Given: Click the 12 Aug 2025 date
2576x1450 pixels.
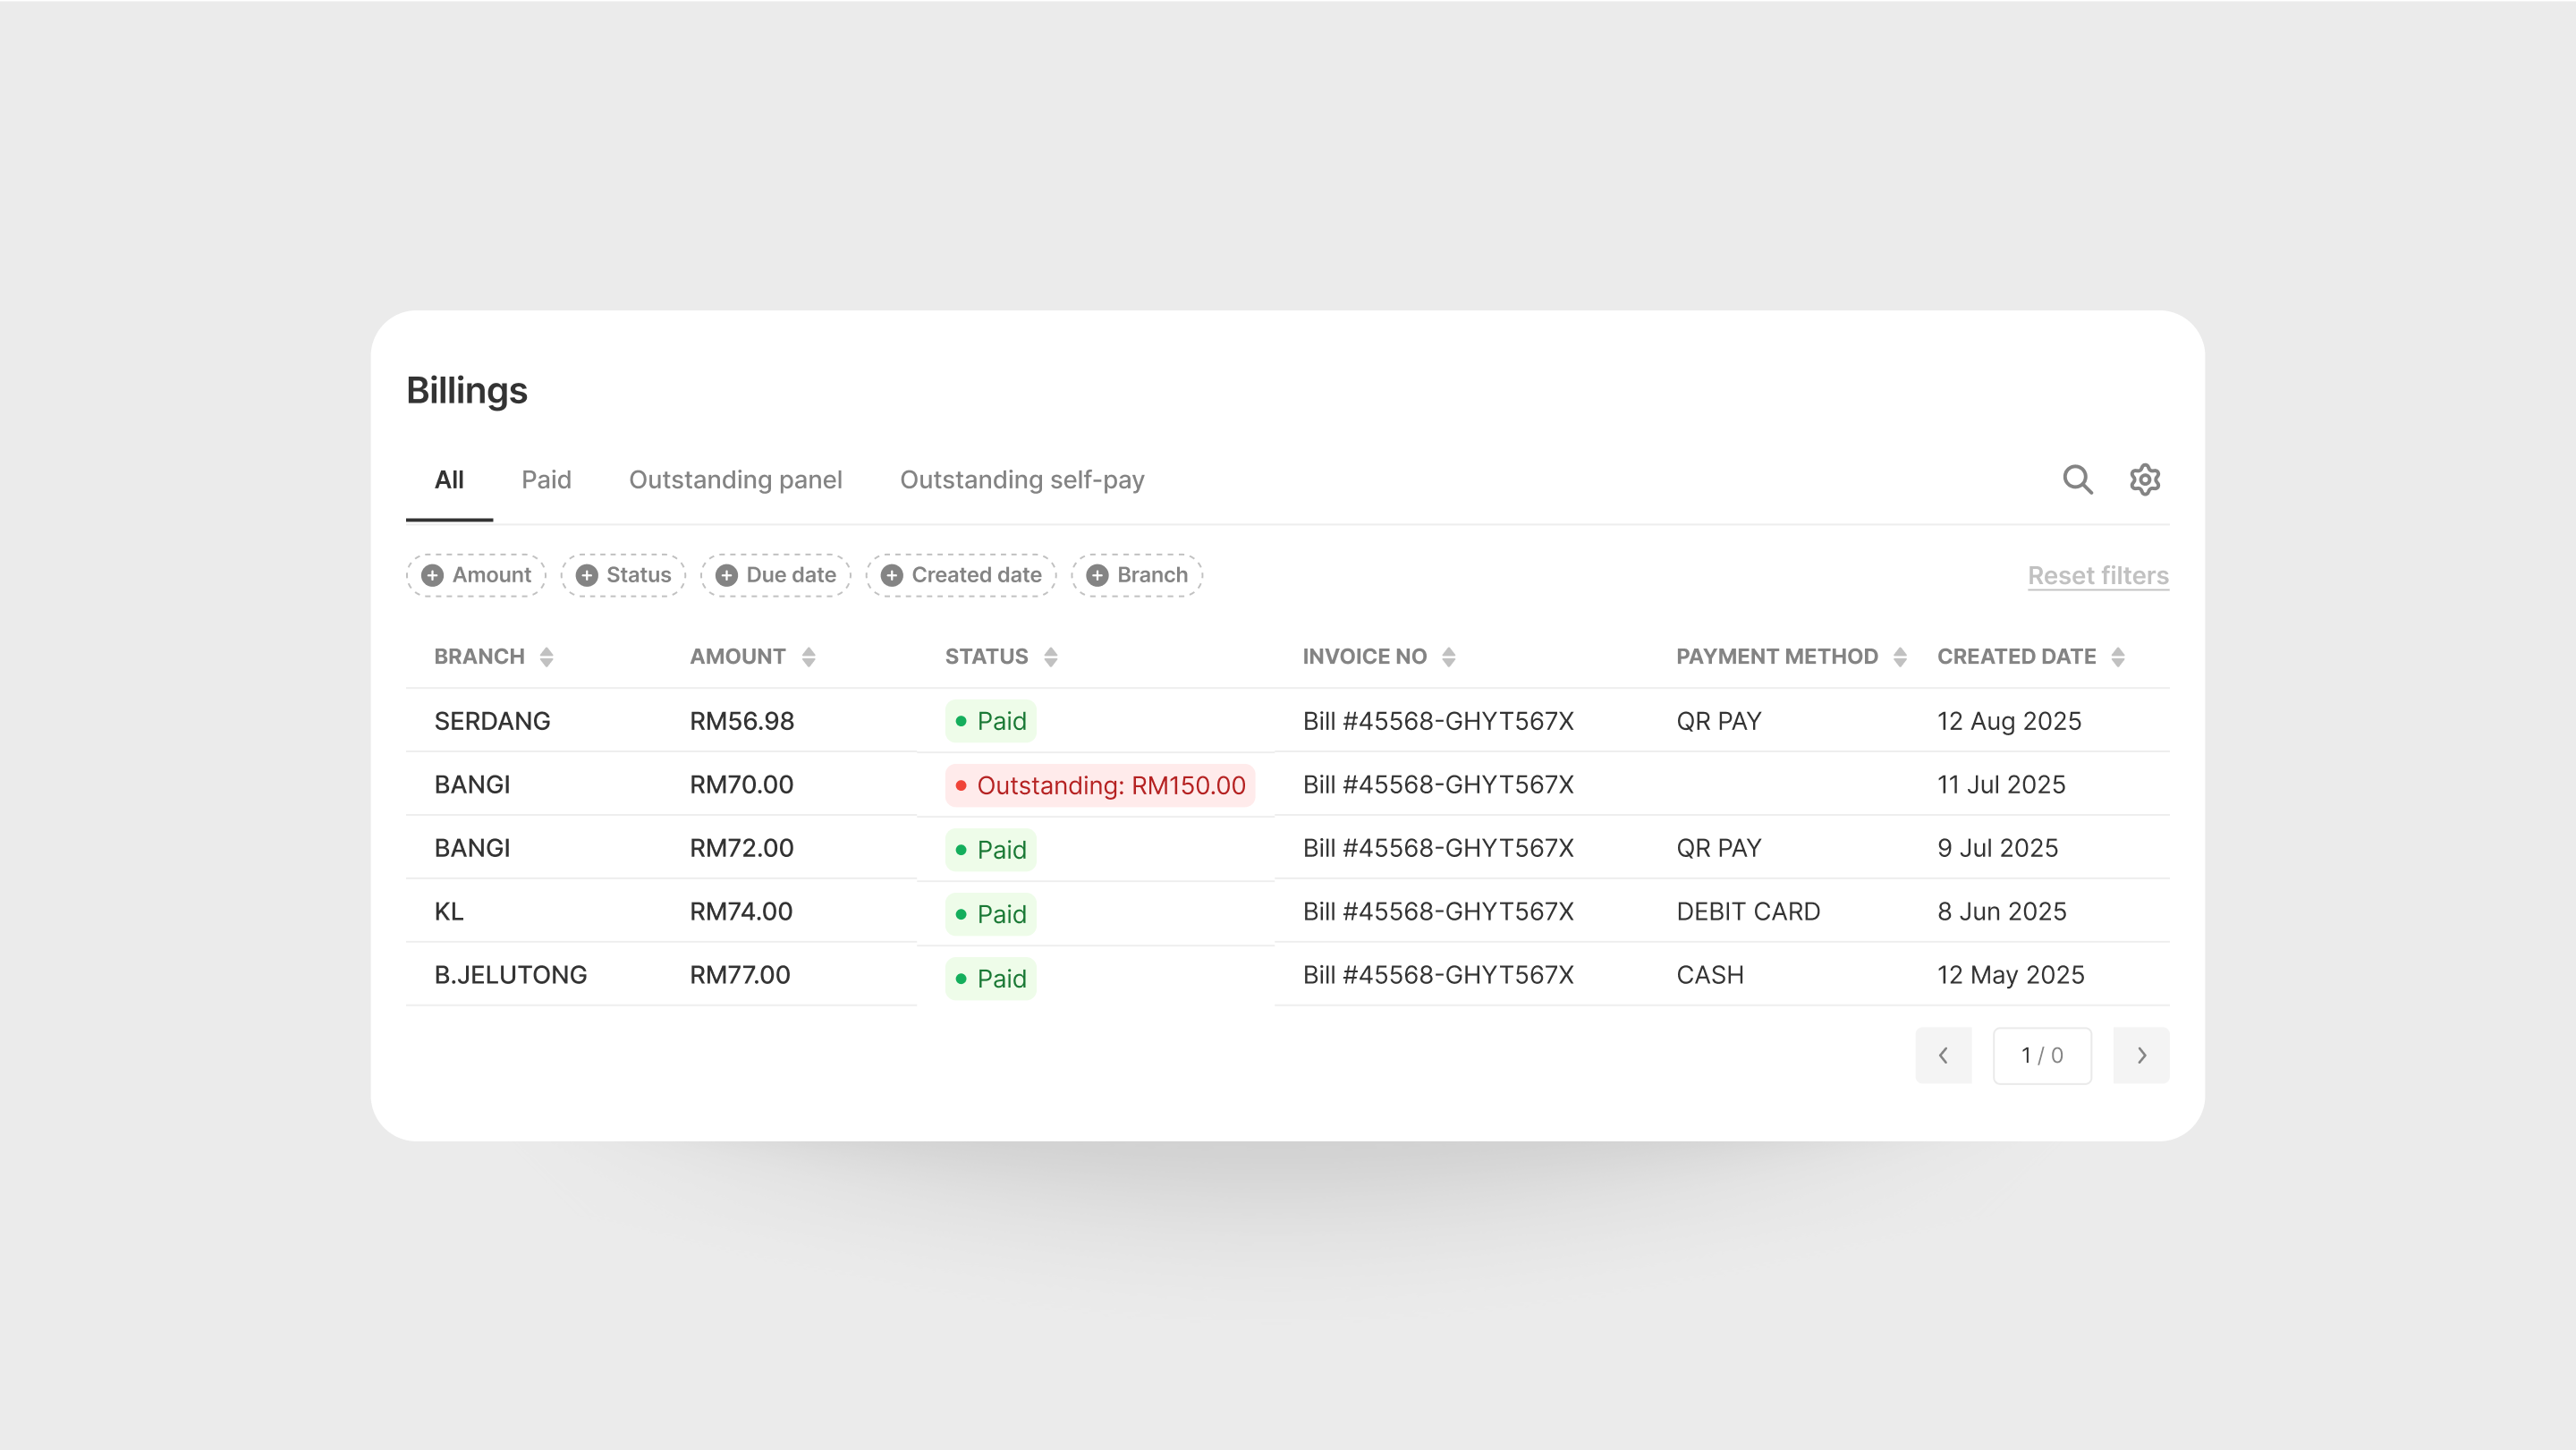Looking at the screenshot, I should point(2009,721).
